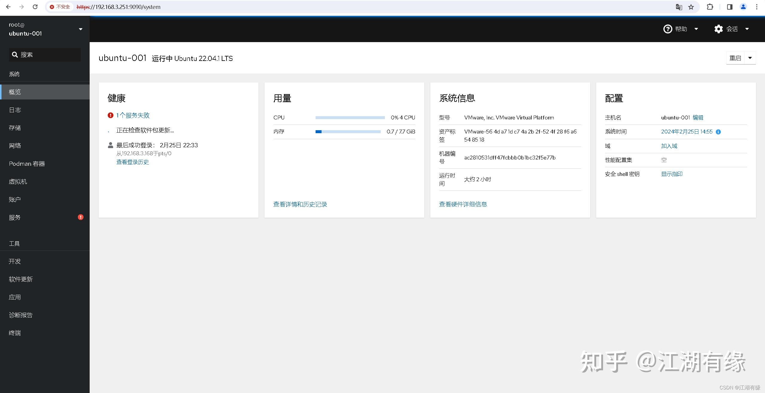Click the 查看登录历史 link

point(132,162)
